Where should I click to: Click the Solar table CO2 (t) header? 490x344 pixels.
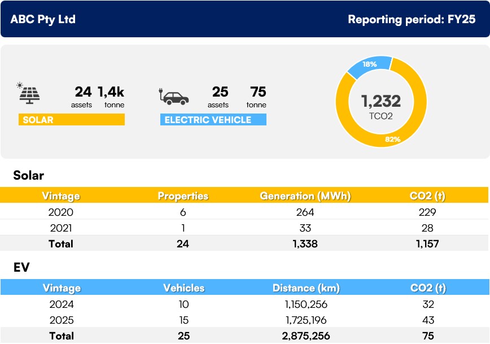[x=427, y=196]
